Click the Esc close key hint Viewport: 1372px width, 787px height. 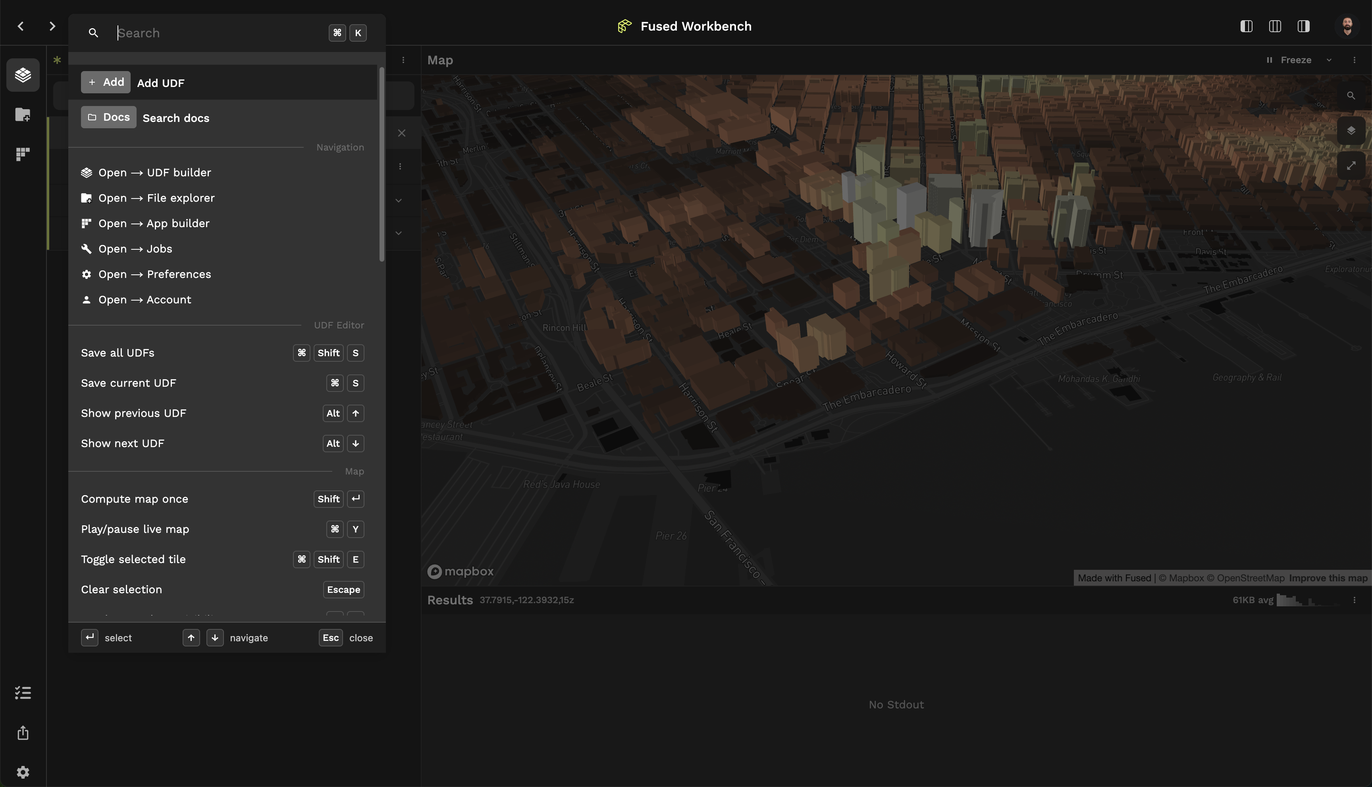(331, 638)
